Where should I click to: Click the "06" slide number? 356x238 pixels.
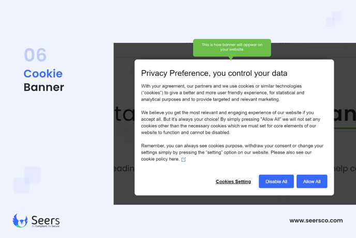tap(35, 55)
